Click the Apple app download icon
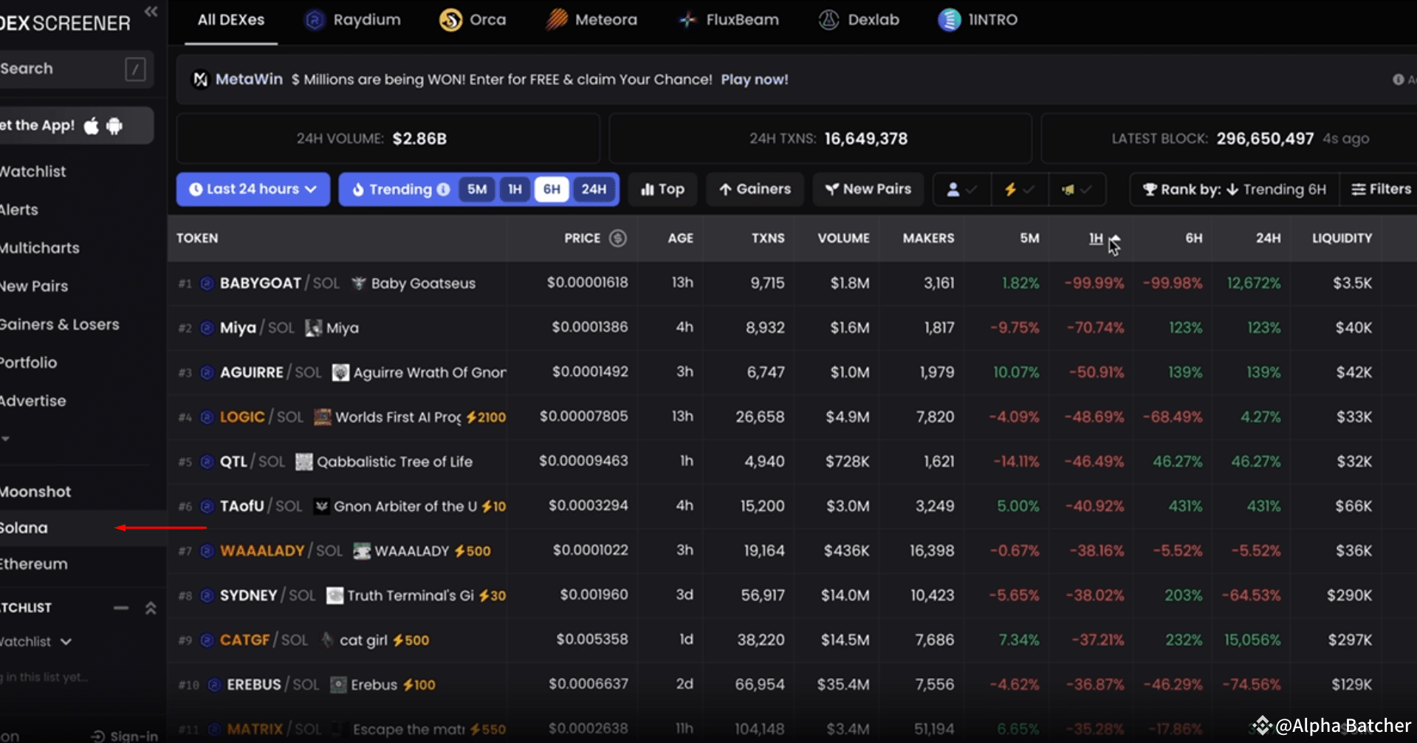This screenshot has height=743, width=1417. [92, 126]
